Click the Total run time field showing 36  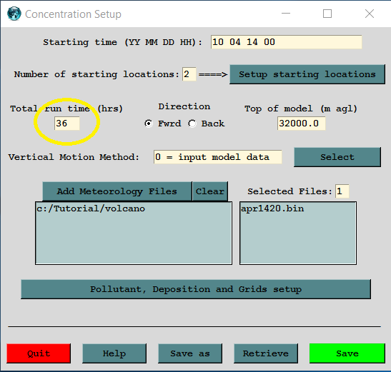(x=67, y=124)
